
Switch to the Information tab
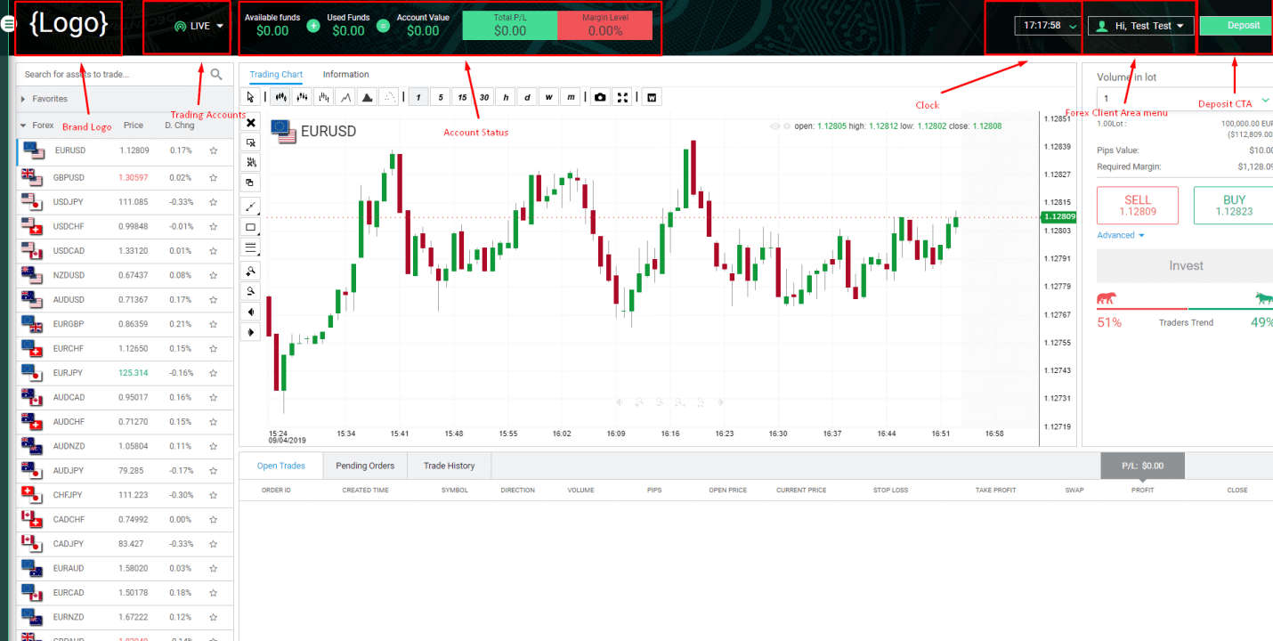pyautogui.click(x=345, y=74)
